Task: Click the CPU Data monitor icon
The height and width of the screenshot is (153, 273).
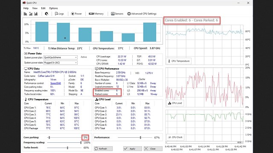Action: pos(26,69)
